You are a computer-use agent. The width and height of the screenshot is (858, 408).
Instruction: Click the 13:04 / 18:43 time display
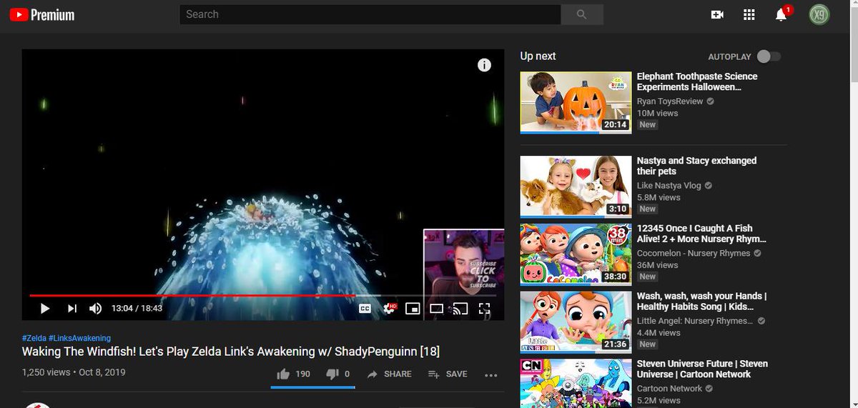pyautogui.click(x=137, y=309)
